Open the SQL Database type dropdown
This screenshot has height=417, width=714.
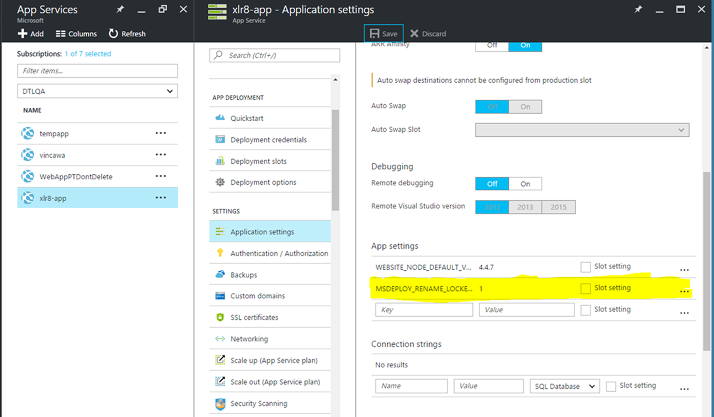pyautogui.click(x=564, y=387)
